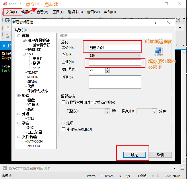Select 键盘 under 终端
Screen dimensions: 187x179
[31, 100]
